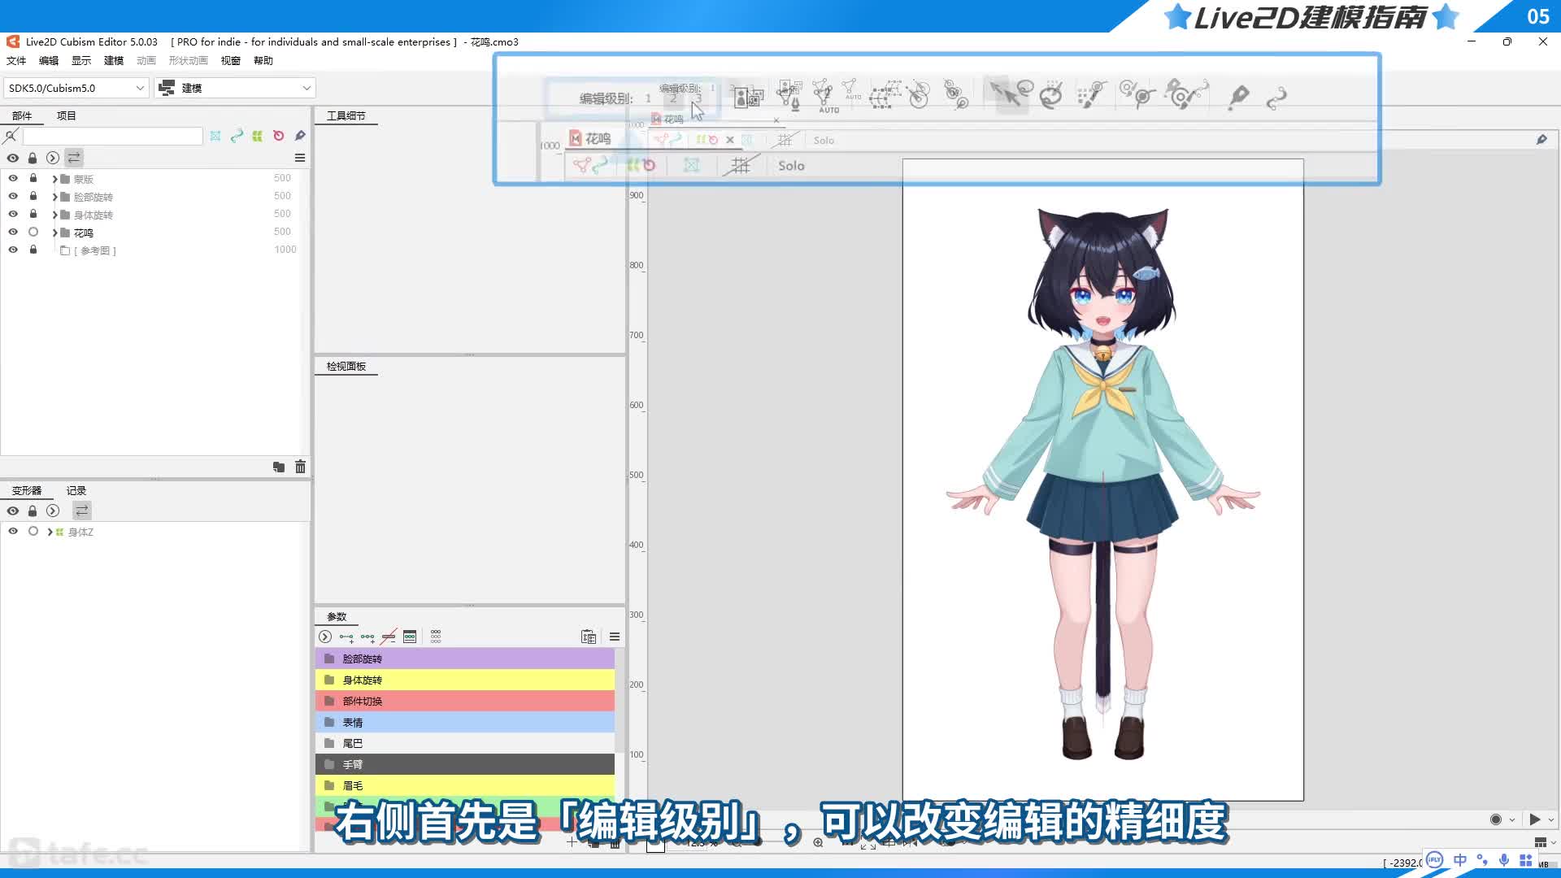Switch IME with the 中 tray icon

tap(1460, 860)
